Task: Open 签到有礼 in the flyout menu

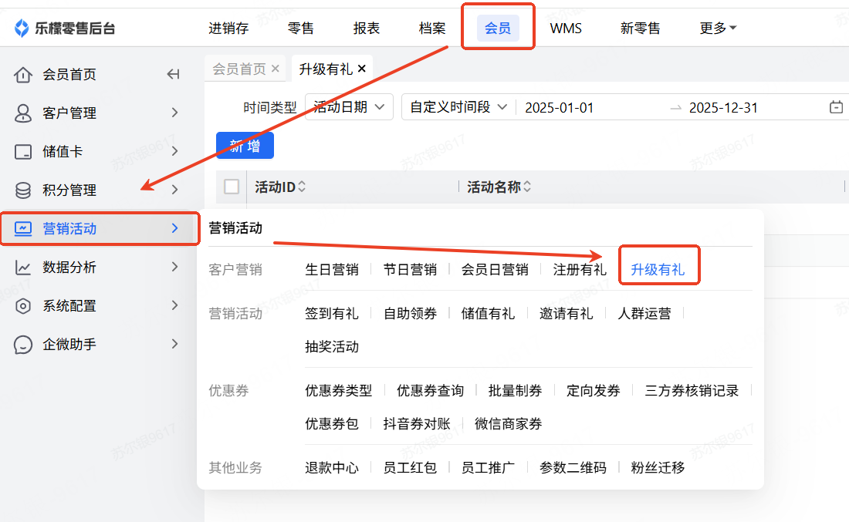Action: click(332, 313)
